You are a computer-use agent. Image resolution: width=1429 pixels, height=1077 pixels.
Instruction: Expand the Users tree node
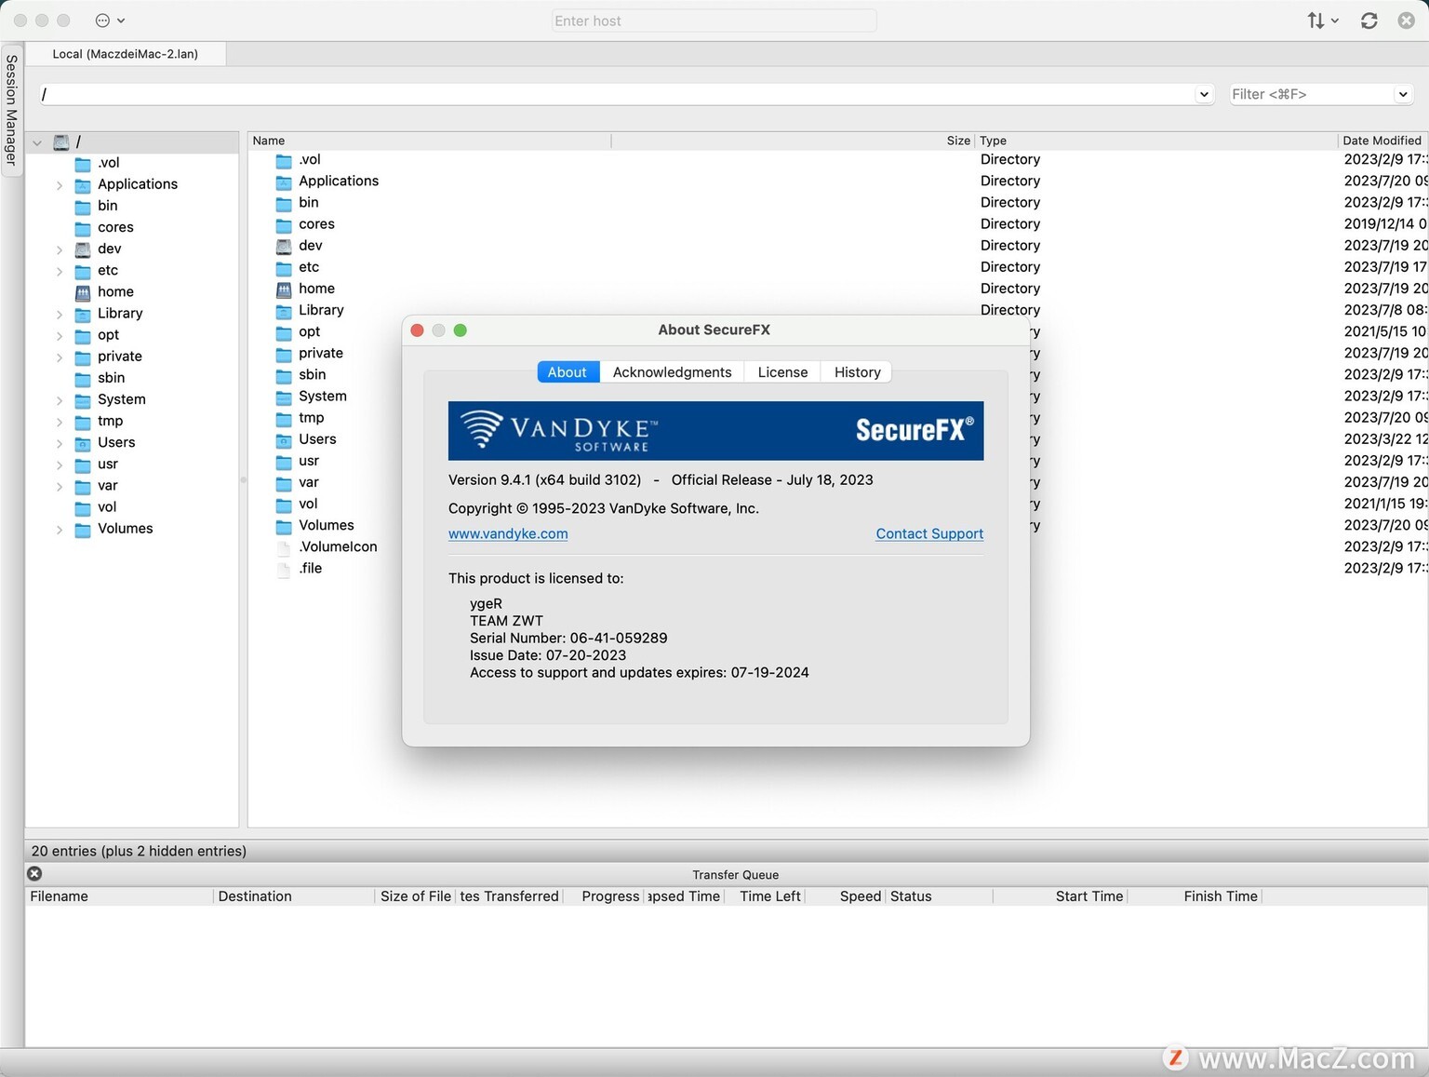point(60,443)
